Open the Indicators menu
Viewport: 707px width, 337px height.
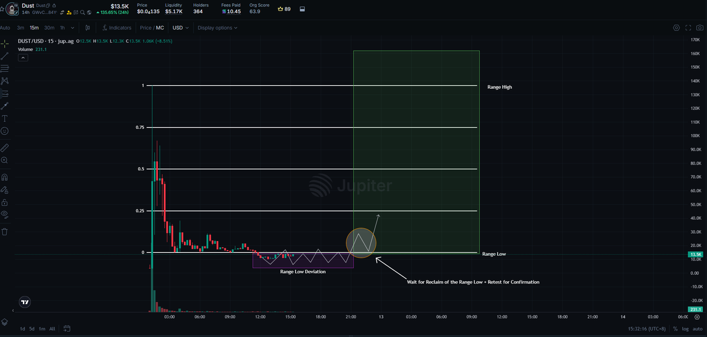(117, 28)
